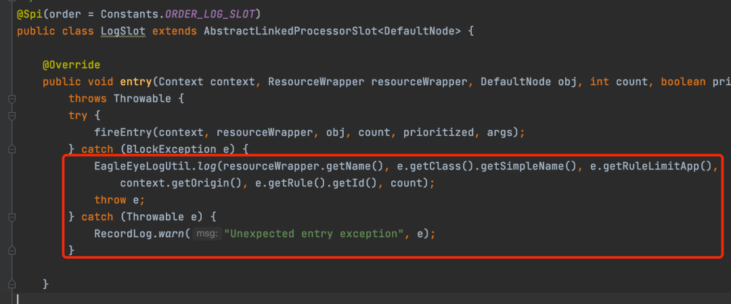Click 'AbstractLinkedProcessorSlot' superclass name
Image resolution: width=731 pixels, height=304 pixels.
(291, 32)
